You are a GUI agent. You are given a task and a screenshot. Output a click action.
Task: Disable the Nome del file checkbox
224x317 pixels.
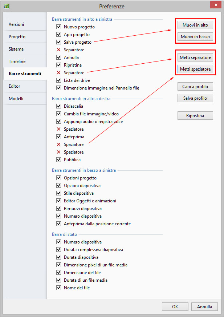58,288
